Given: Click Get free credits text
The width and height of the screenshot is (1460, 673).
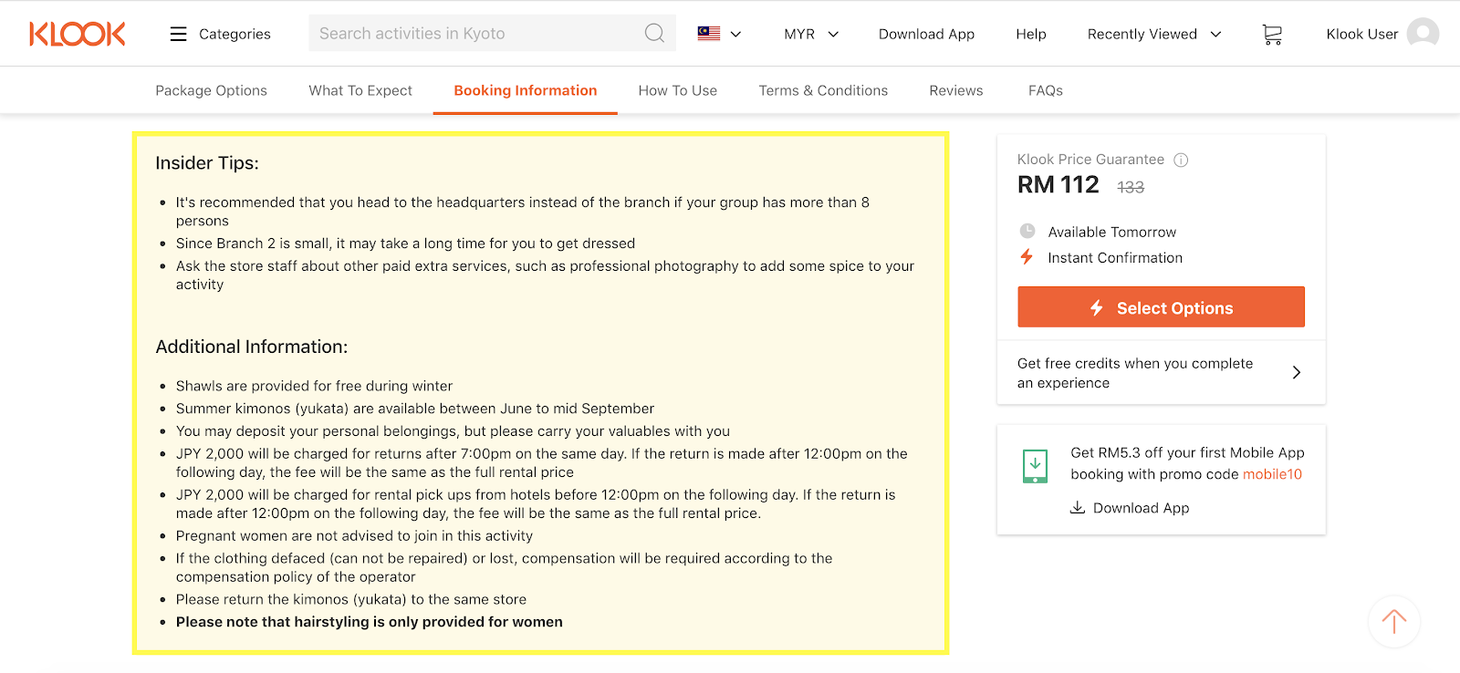Looking at the screenshot, I should click(x=1135, y=373).
